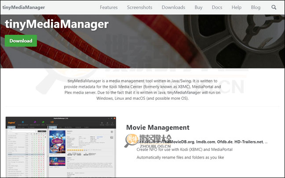Click Imdb.com text in feature list
The width and height of the screenshot is (285, 178).
[205, 142]
